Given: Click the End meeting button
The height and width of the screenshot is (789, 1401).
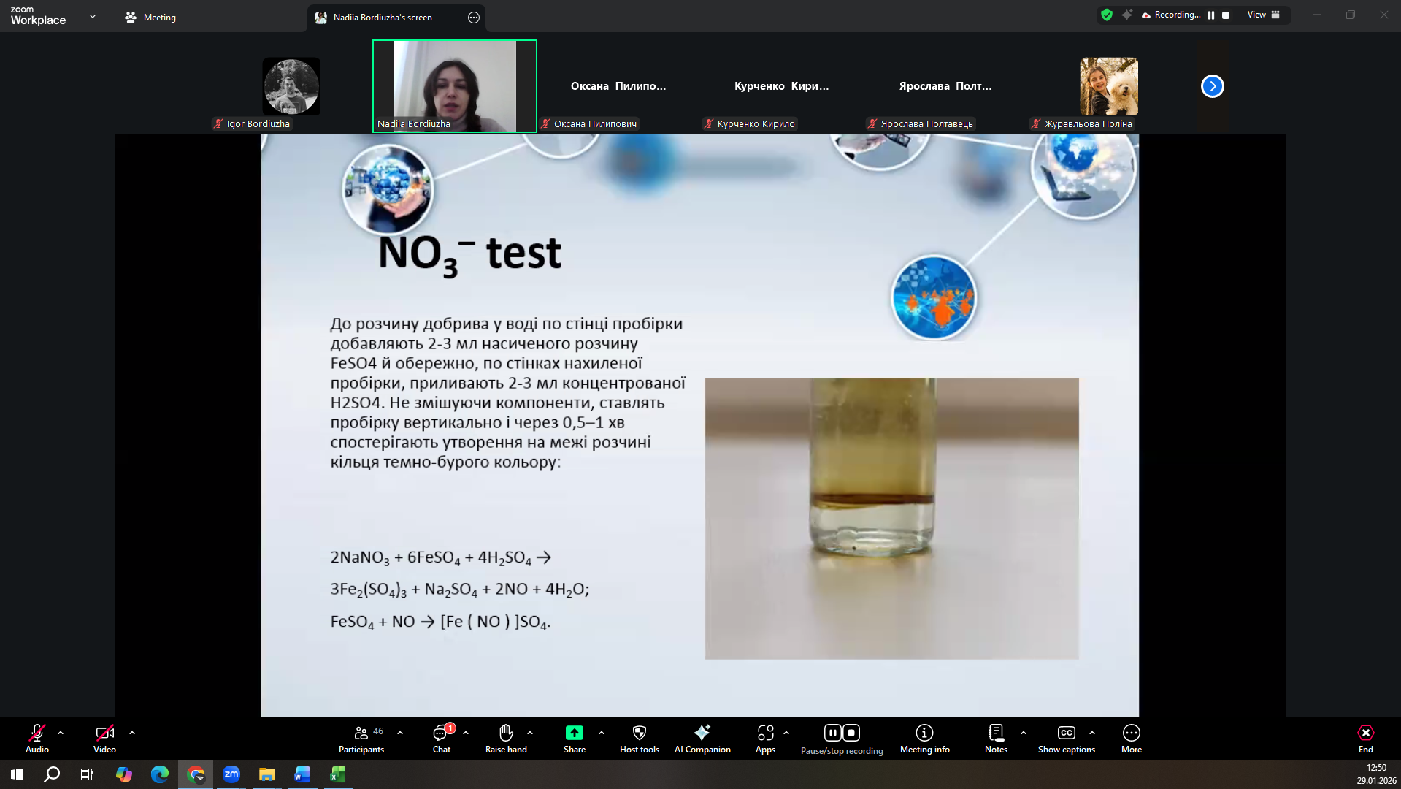Looking at the screenshot, I should coord(1365,738).
